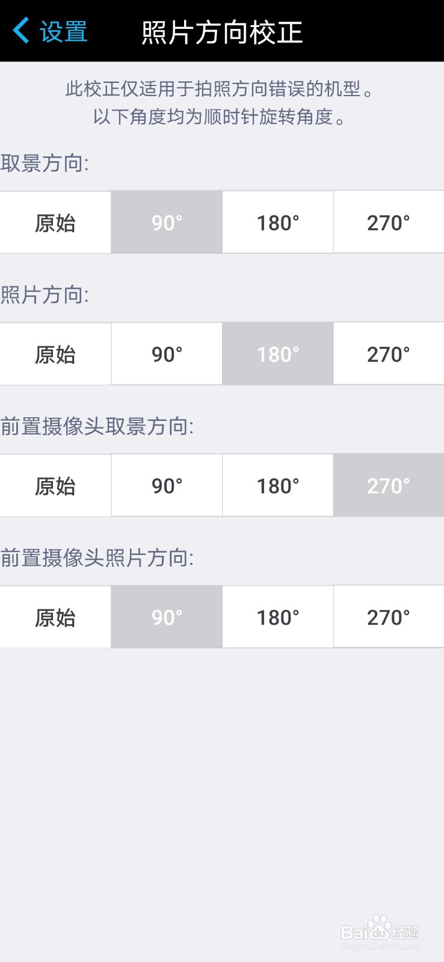Pick 270° in 照片方向 row
The image size is (444, 962).
click(389, 354)
